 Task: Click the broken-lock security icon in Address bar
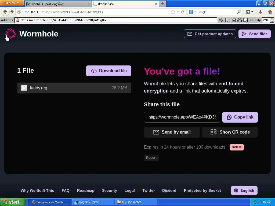coord(17,20)
